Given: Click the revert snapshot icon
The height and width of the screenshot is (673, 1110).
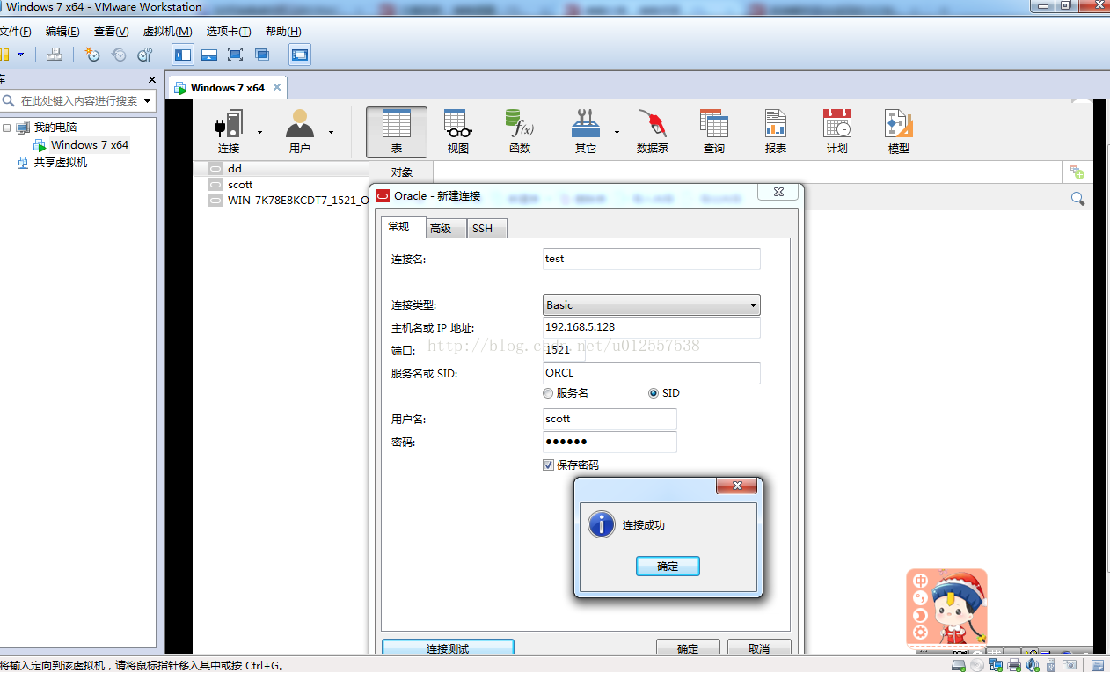Looking at the screenshot, I should click(x=119, y=55).
